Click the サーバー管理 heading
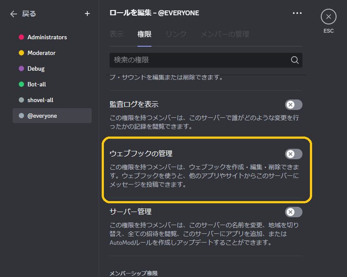Screen dimensions: 347x277 point(131,212)
